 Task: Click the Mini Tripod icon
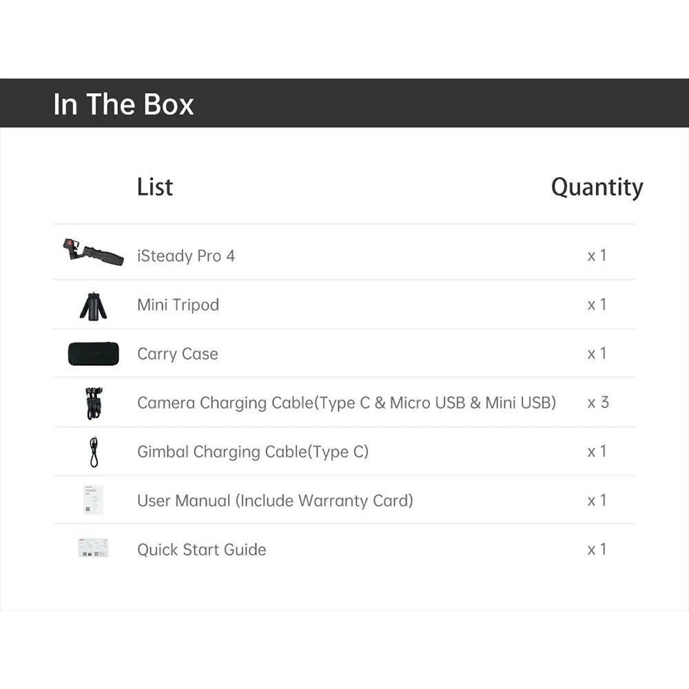[x=93, y=305]
